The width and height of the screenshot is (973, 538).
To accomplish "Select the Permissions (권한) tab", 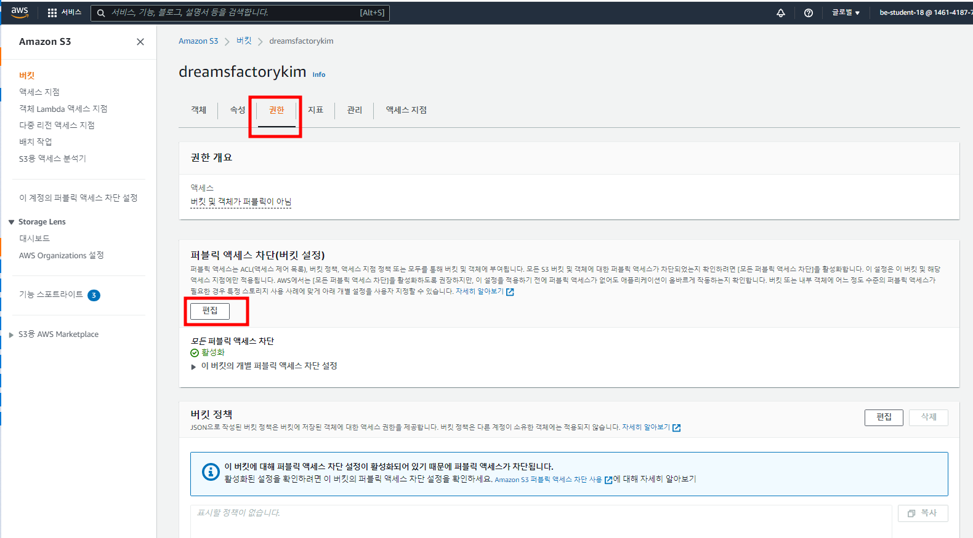I will click(277, 110).
